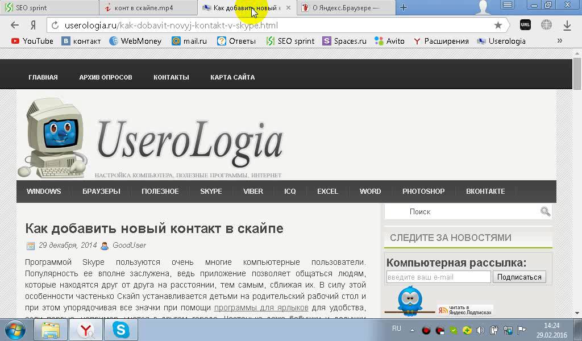Click the Action Center flag icon
This screenshot has height=341, width=582.
tap(522, 330)
